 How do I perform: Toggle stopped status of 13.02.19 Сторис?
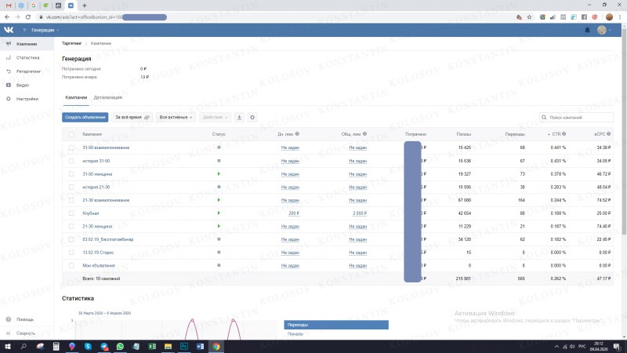[219, 252]
